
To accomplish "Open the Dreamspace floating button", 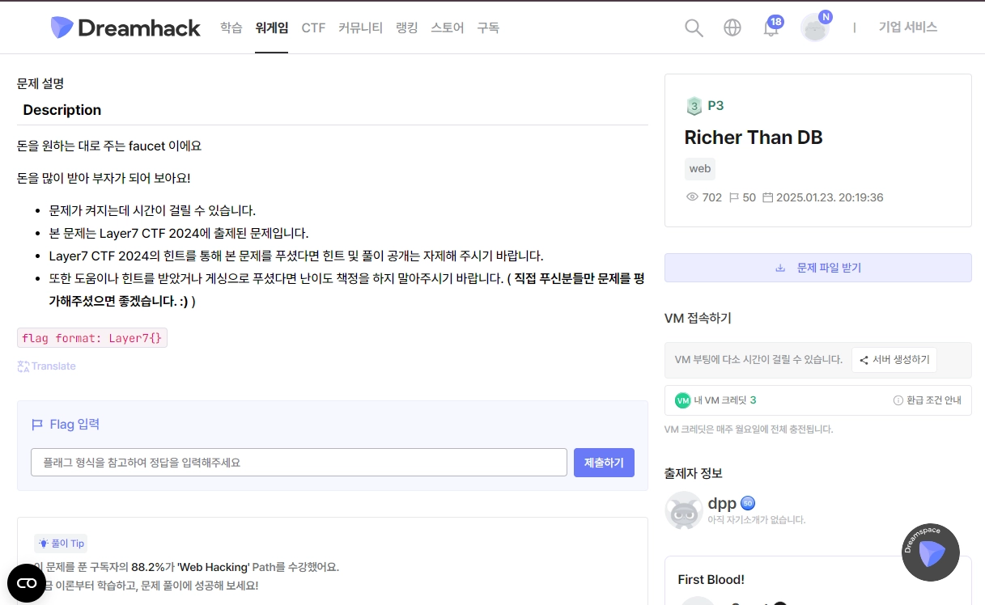I will click(x=931, y=553).
